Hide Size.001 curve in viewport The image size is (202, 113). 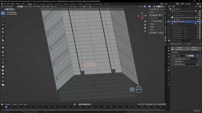click(x=198, y=19)
